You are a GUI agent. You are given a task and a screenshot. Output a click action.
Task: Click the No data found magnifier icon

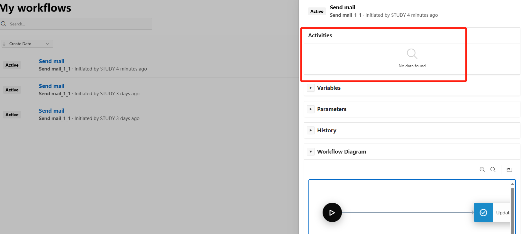412,53
